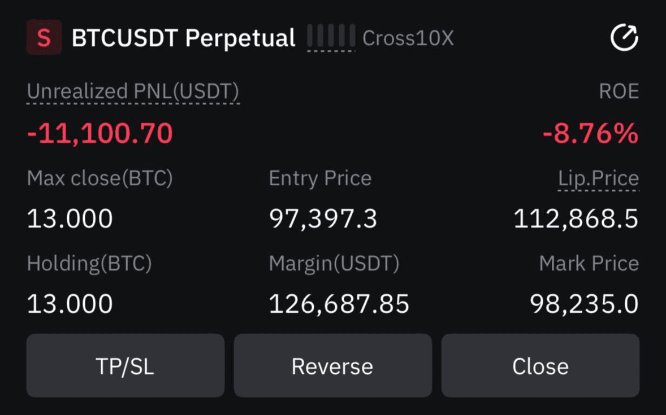This screenshot has height=415, width=666.
Task: Tap the Unrealized PNL value -11,100.70
Action: pos(100,133)
